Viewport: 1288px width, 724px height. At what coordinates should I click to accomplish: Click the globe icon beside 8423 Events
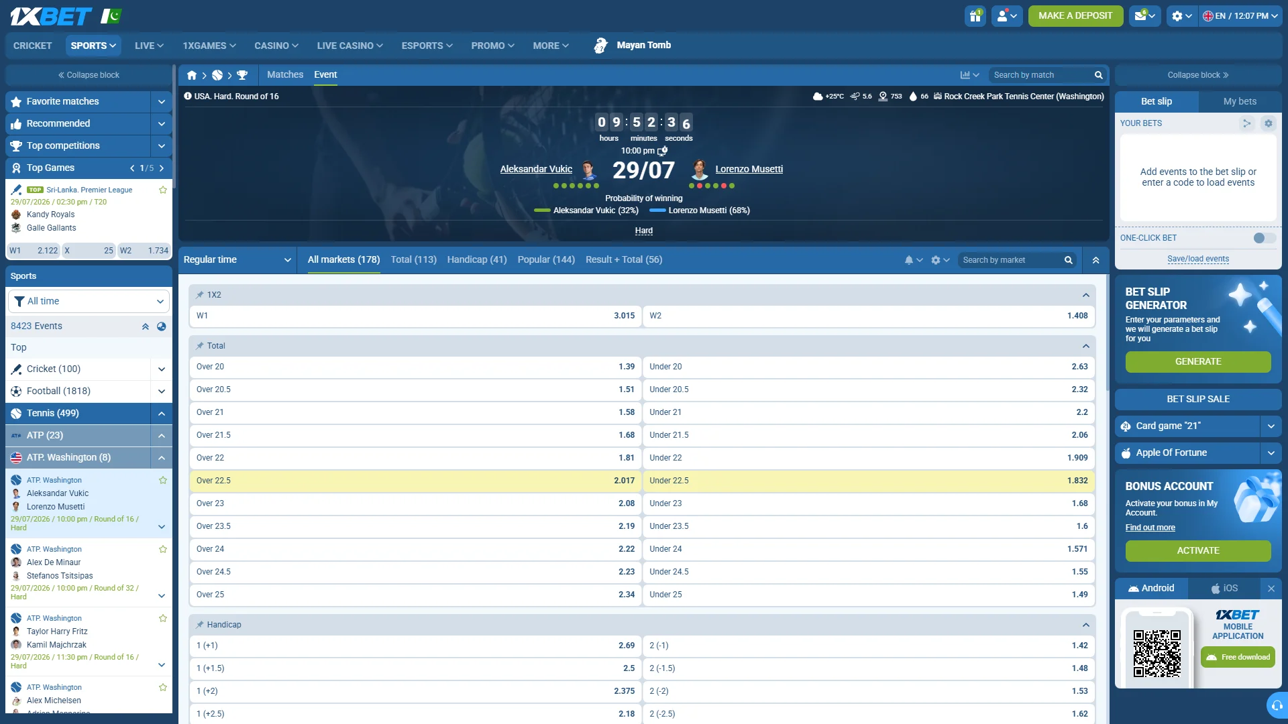(161, 326)
